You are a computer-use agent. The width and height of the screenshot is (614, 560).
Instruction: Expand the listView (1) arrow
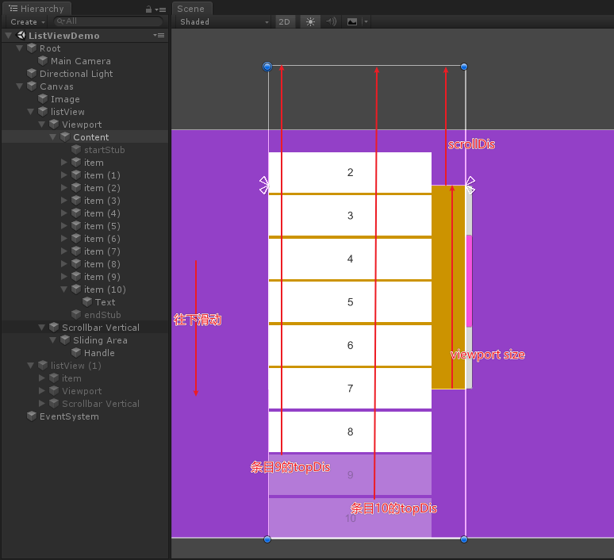coord(31,366)
